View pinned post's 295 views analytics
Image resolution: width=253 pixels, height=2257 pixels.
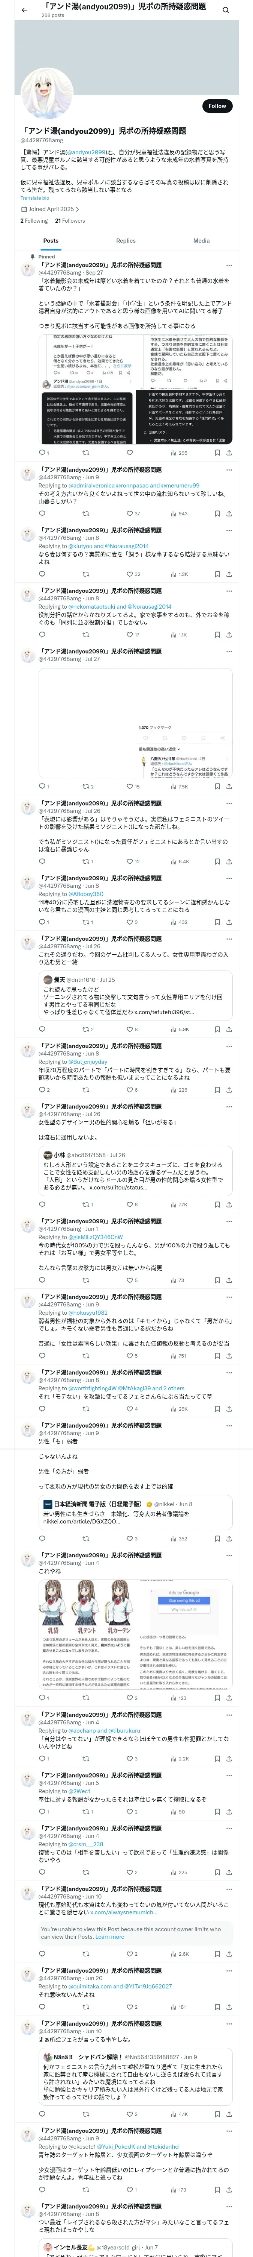[179, 453]
